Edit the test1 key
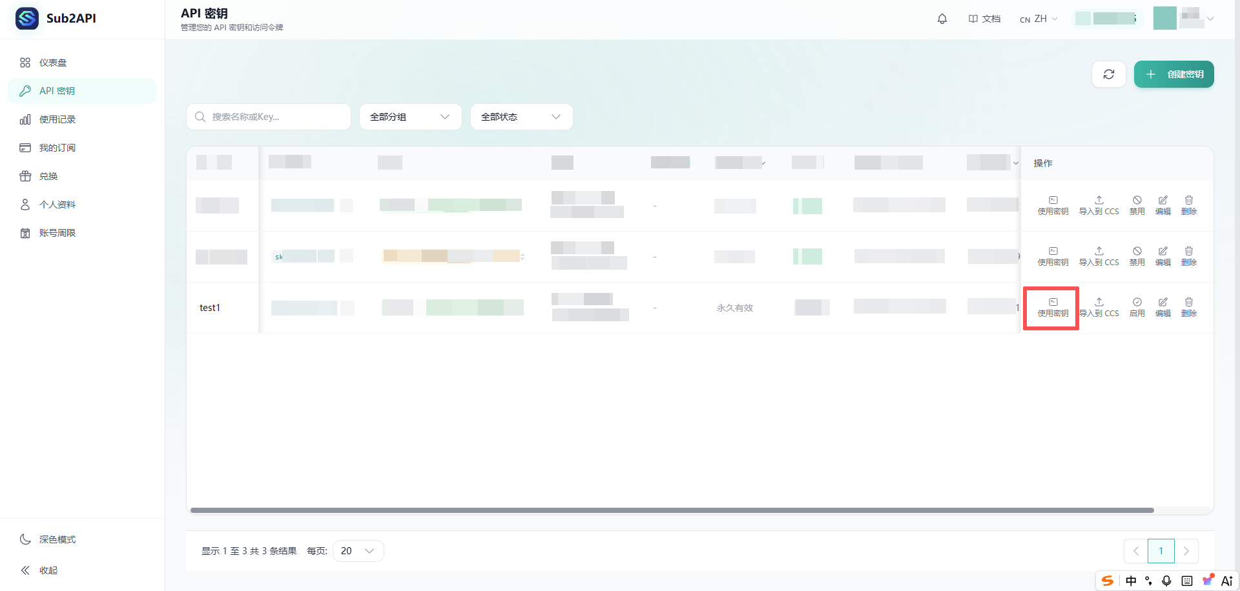Image resolution: width=1240 pixels, height=591 pixels. (1163, 308)
